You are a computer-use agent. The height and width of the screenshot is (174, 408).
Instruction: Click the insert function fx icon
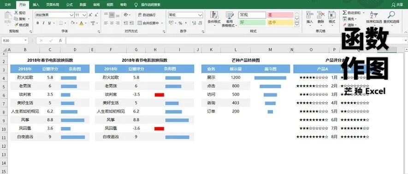point(60,41)
